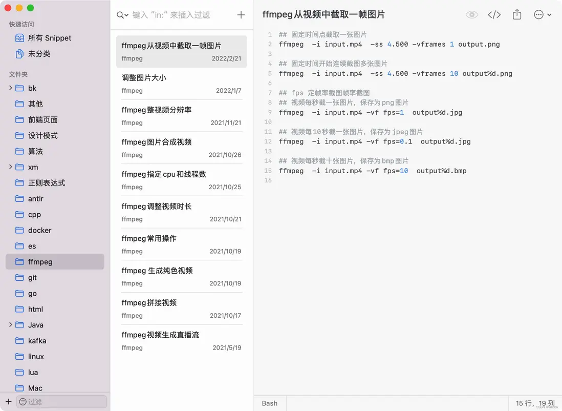Expand the bk folder
Image resolution: width=562 pixels, height=411 pixels.
(10, 88)
